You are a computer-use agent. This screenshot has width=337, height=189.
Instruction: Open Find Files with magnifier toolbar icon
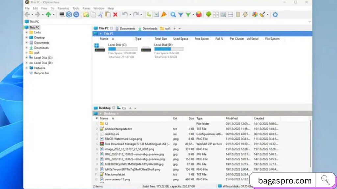pos(173,14)
